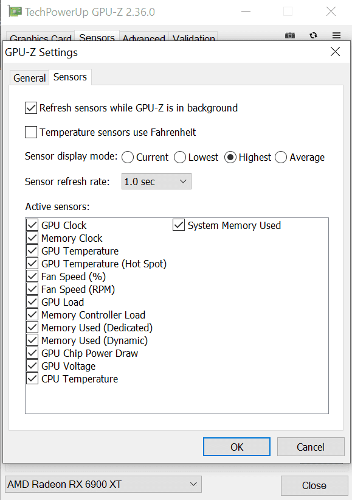Screen dimensions: 352x500
Task: Open the Advanced tab in main window
Action: tap(144, 38)
